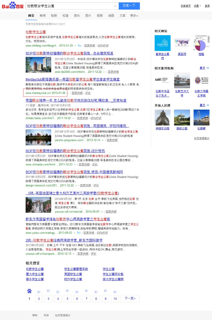Click 下一页> next page button
212x320 pixels.
pyautogui.click(x=130, y=299)
